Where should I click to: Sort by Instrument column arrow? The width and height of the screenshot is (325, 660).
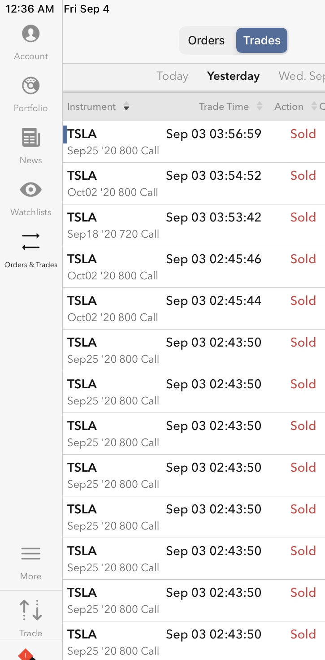click(x=126, y=107)
